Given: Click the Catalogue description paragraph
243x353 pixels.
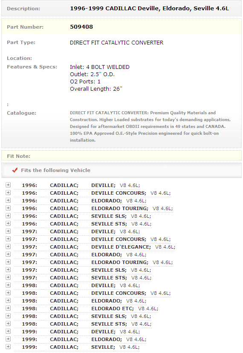Looking at the screenshot, I should pyautogui.click(x=150, y=127).
